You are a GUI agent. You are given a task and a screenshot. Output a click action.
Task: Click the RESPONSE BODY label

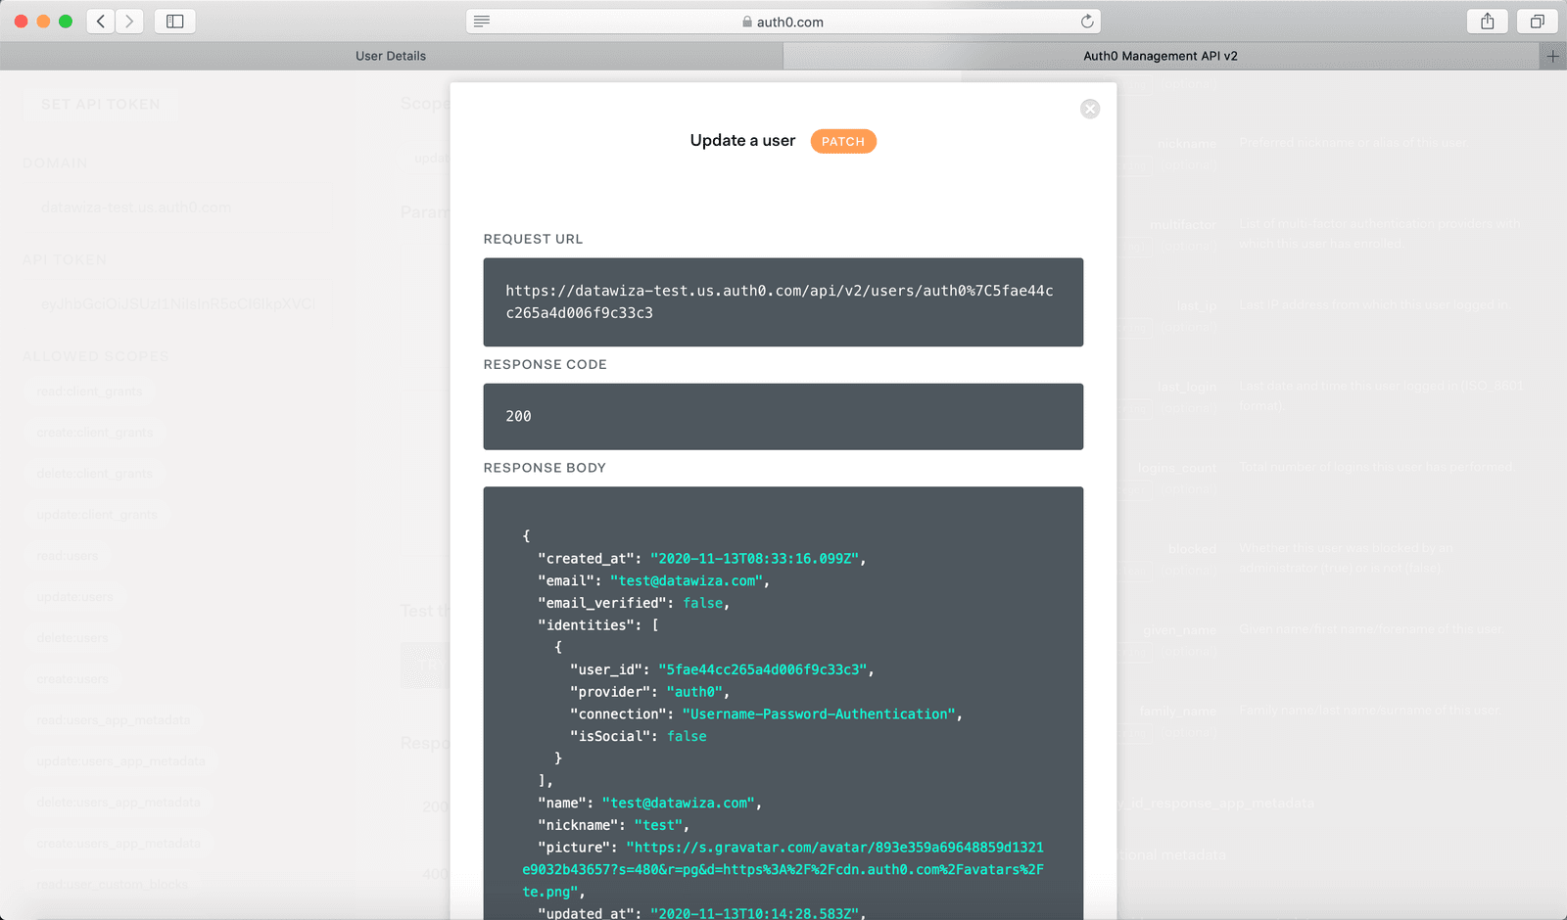(545, 468)
